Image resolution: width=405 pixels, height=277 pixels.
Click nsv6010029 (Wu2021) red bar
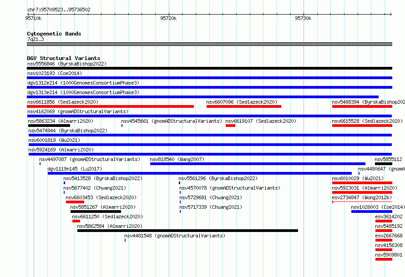(x=362, y=183)
